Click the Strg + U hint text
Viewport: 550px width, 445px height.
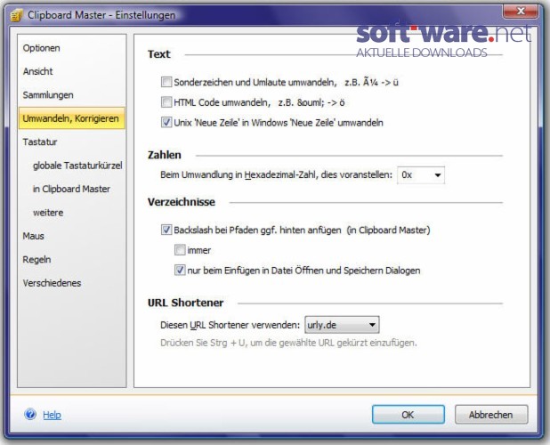[x=288, y=343]
